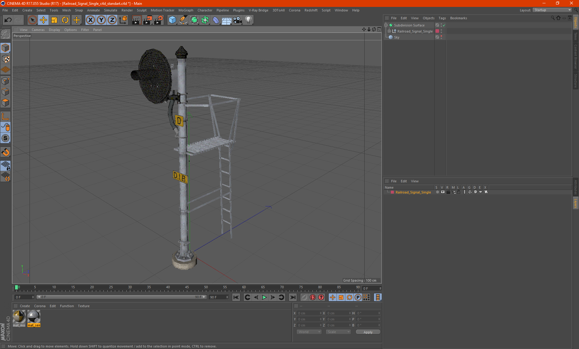Screen dimensions: 579x349
Task: Toggle Sky object visibility dots
Action: 441,37
